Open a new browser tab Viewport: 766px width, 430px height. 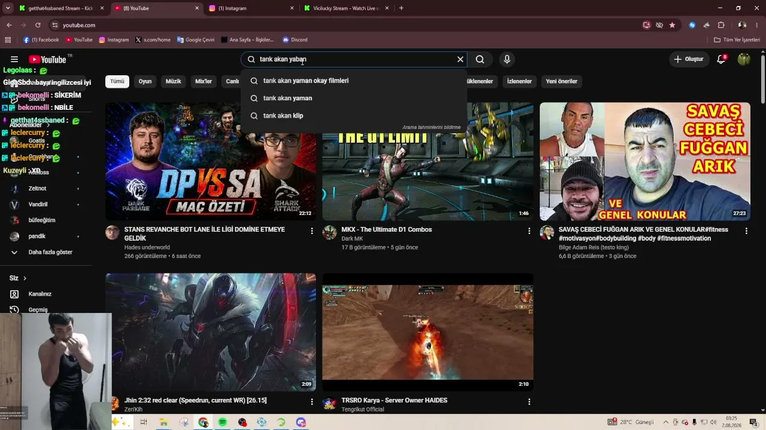coord(401,8)
